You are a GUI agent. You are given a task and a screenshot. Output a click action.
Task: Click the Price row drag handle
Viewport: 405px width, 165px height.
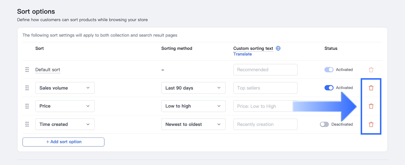coord(27,106)
